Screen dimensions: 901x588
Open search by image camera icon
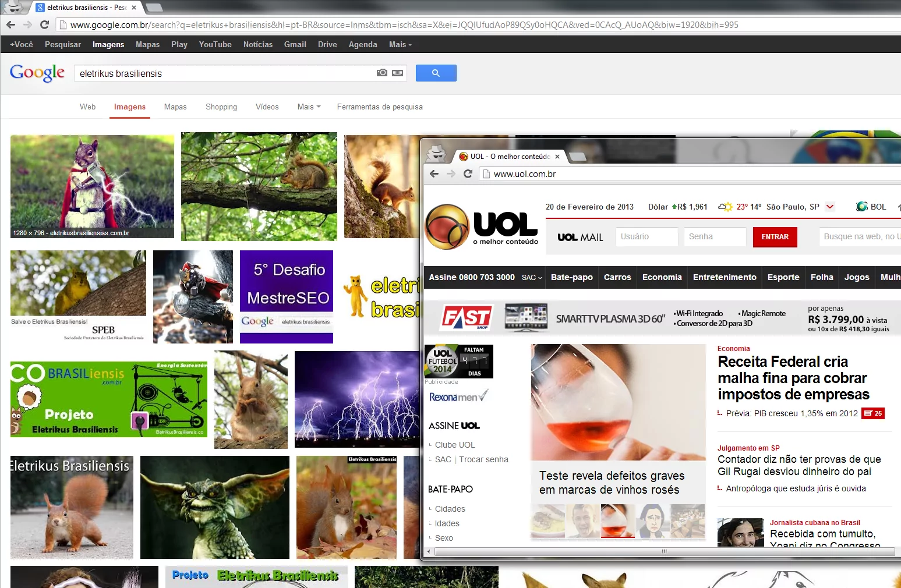click(382, 73)
